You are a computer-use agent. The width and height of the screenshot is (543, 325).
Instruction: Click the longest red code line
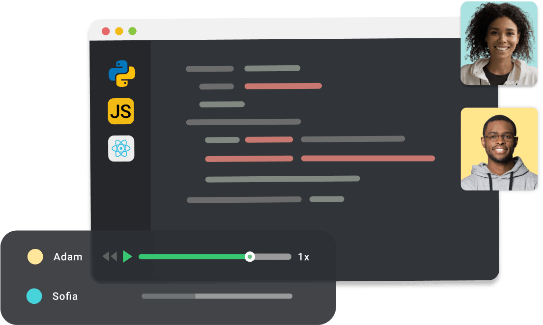(368, 159)
